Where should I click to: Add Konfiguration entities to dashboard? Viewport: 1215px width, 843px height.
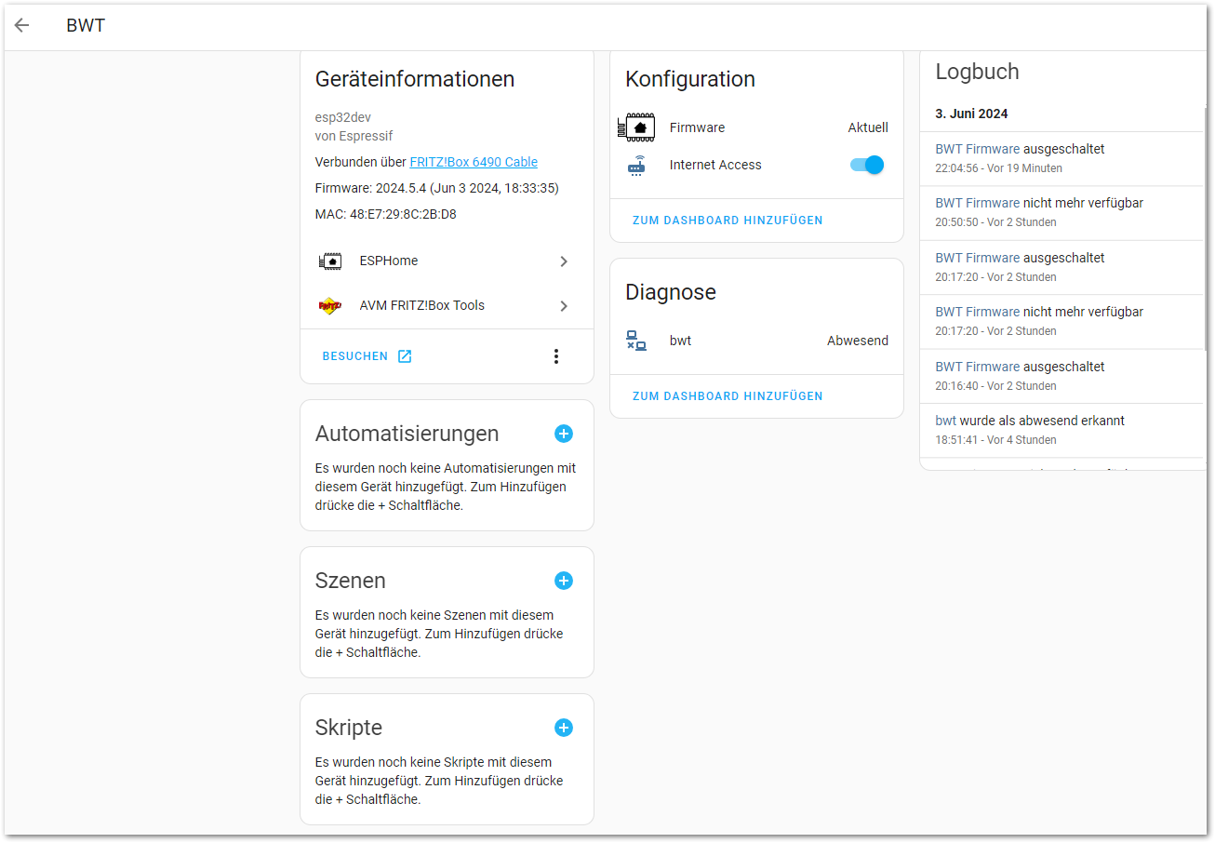coord(728,221)
